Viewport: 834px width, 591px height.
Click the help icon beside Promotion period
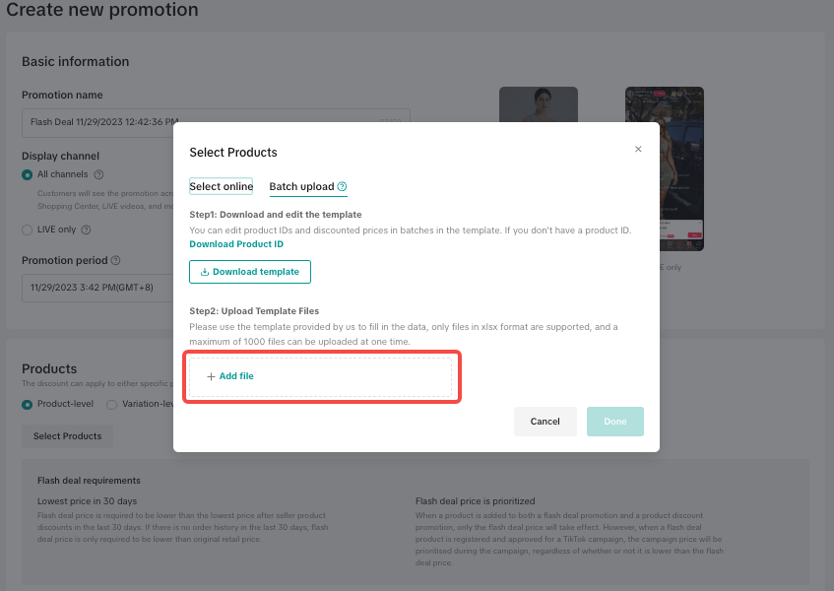click(116, 261)
